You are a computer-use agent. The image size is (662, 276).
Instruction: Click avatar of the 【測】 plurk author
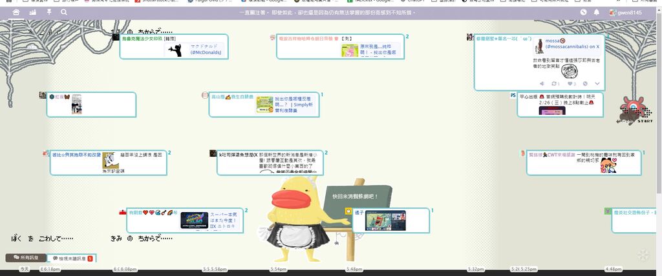[x=273, y=37]
